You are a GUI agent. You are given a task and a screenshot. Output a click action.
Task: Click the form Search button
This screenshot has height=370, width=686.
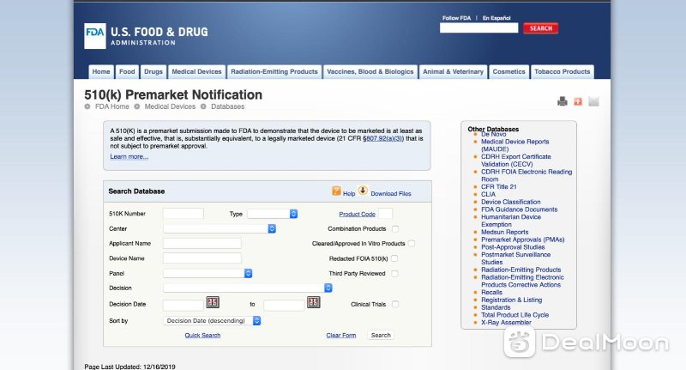[x=381, y=335]
